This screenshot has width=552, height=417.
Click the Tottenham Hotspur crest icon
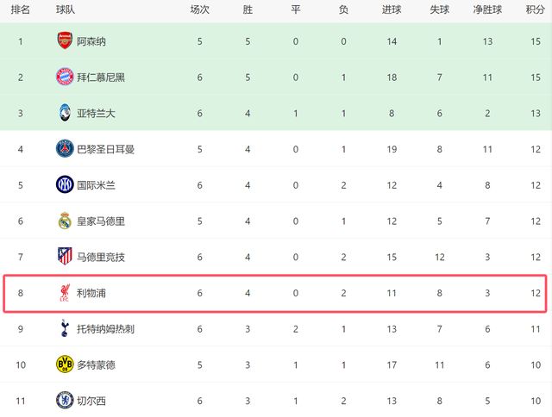coord(65,328)
